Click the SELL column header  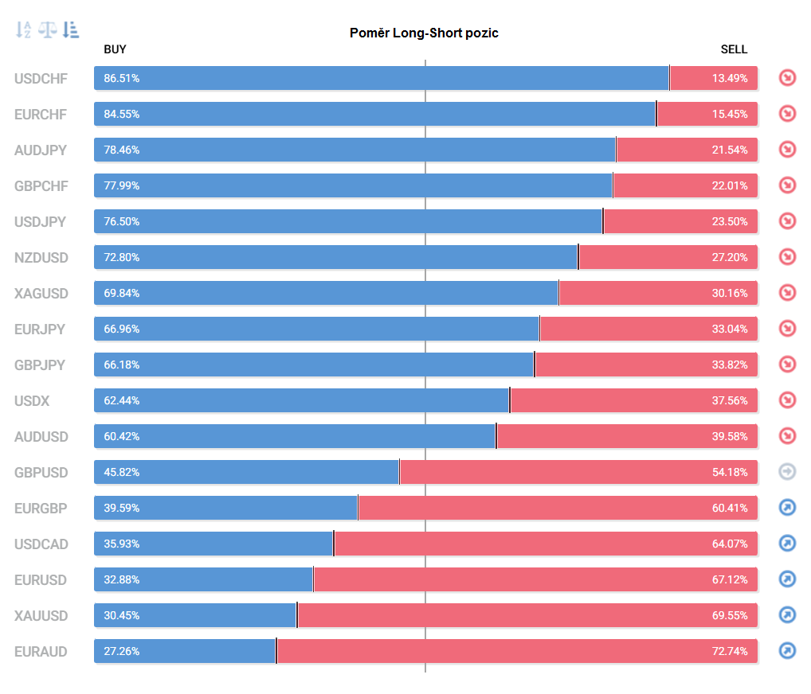734,49
